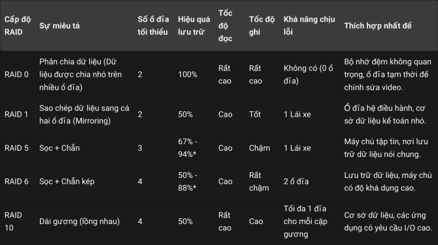The image size is (438, 245).
Task: Click the "Cấp độ RAID" column header
Action: (17, 26)
